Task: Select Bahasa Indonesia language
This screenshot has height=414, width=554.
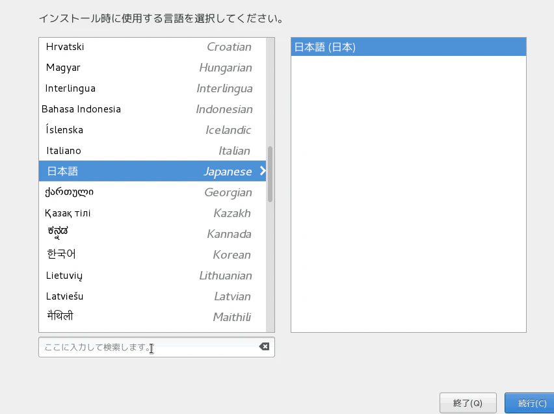Action: click(x=152, y=109)
